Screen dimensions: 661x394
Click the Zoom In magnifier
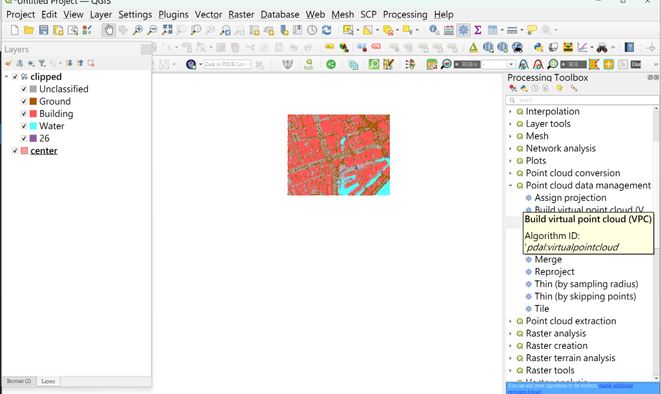(x=137, y=30)
